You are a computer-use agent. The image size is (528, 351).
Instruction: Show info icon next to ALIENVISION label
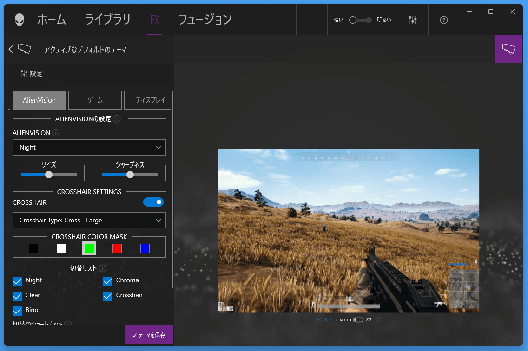click(56, 133)
